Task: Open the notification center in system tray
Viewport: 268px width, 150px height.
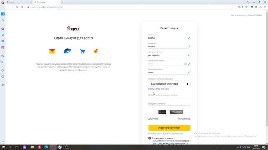Action: (x=263, y=147)
